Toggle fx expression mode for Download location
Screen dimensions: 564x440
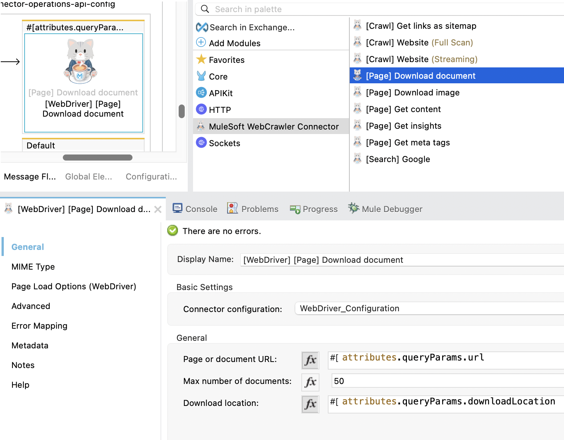tap(310, 404)
